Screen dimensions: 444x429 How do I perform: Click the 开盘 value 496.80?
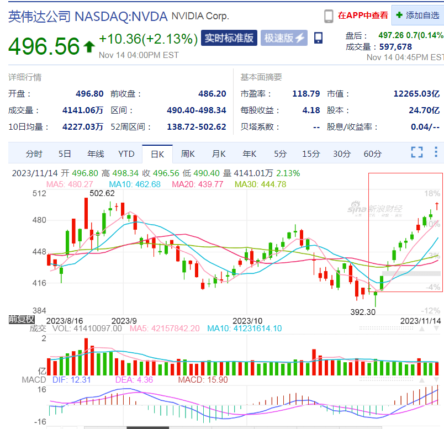[89, 94]
